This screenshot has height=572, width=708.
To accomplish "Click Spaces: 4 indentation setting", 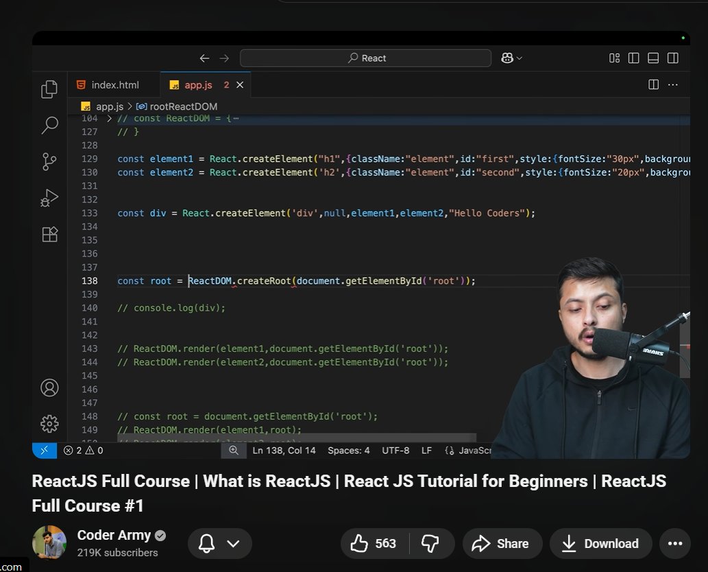I will pyautogui.click(x=349, y=451).
